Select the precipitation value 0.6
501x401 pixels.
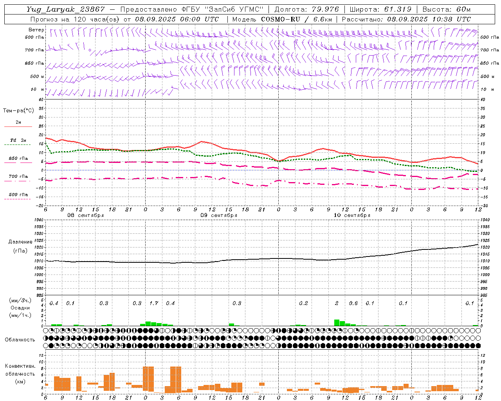tap(353, 303)
